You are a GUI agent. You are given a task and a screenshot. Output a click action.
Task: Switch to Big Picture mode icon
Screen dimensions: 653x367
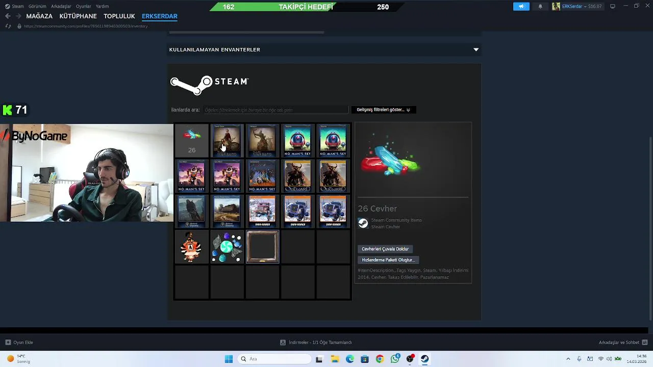tap(612, 6)
